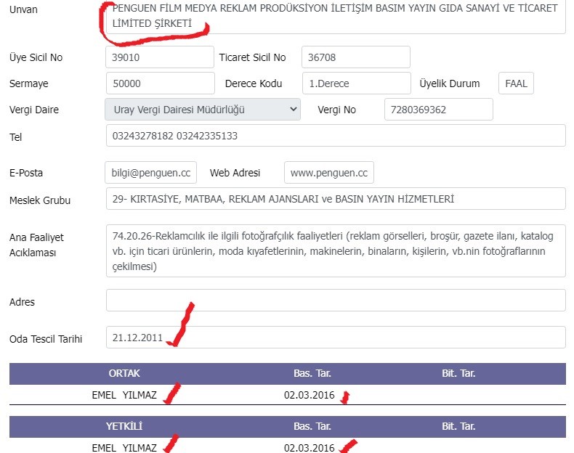This screenshot has width=574, height=453.
Task: Click the Oda Tescil Tarihi label
Action: (x=46, y=339)
